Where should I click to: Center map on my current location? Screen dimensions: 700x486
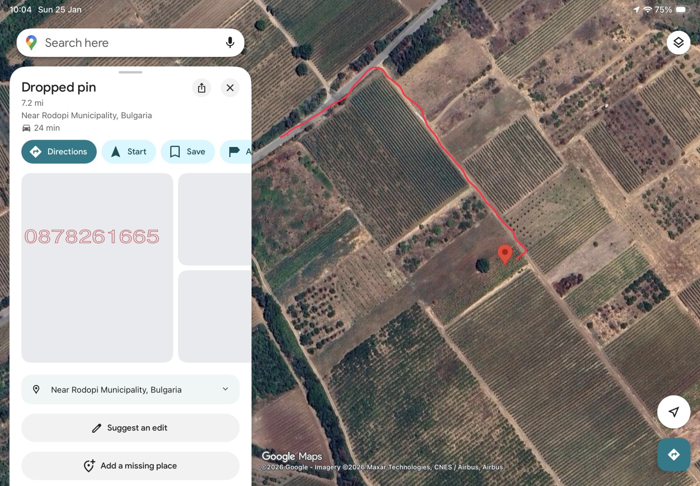673,412
